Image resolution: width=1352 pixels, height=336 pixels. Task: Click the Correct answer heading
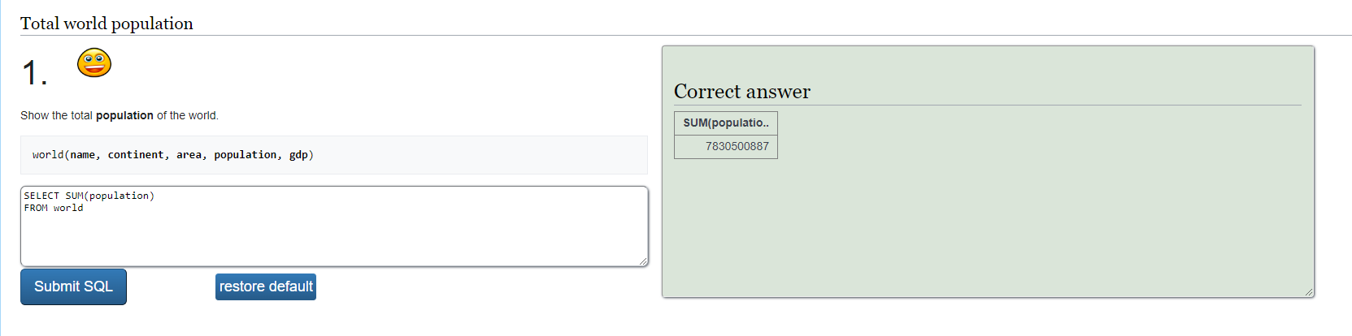click(x=742, y=92)
